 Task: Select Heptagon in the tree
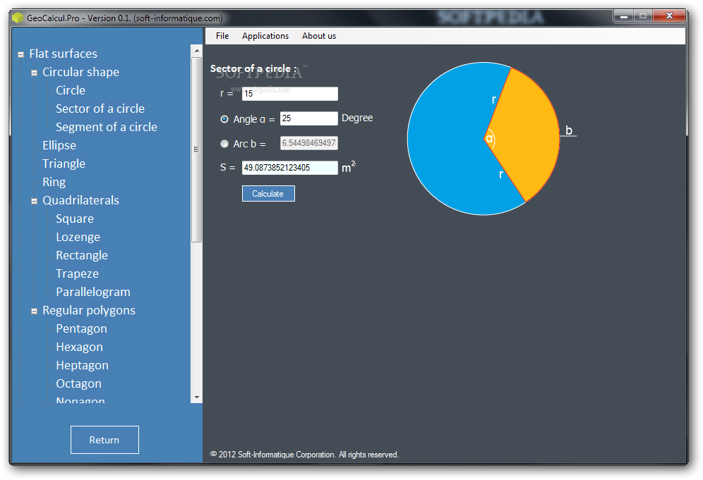(x=82, y=366)
